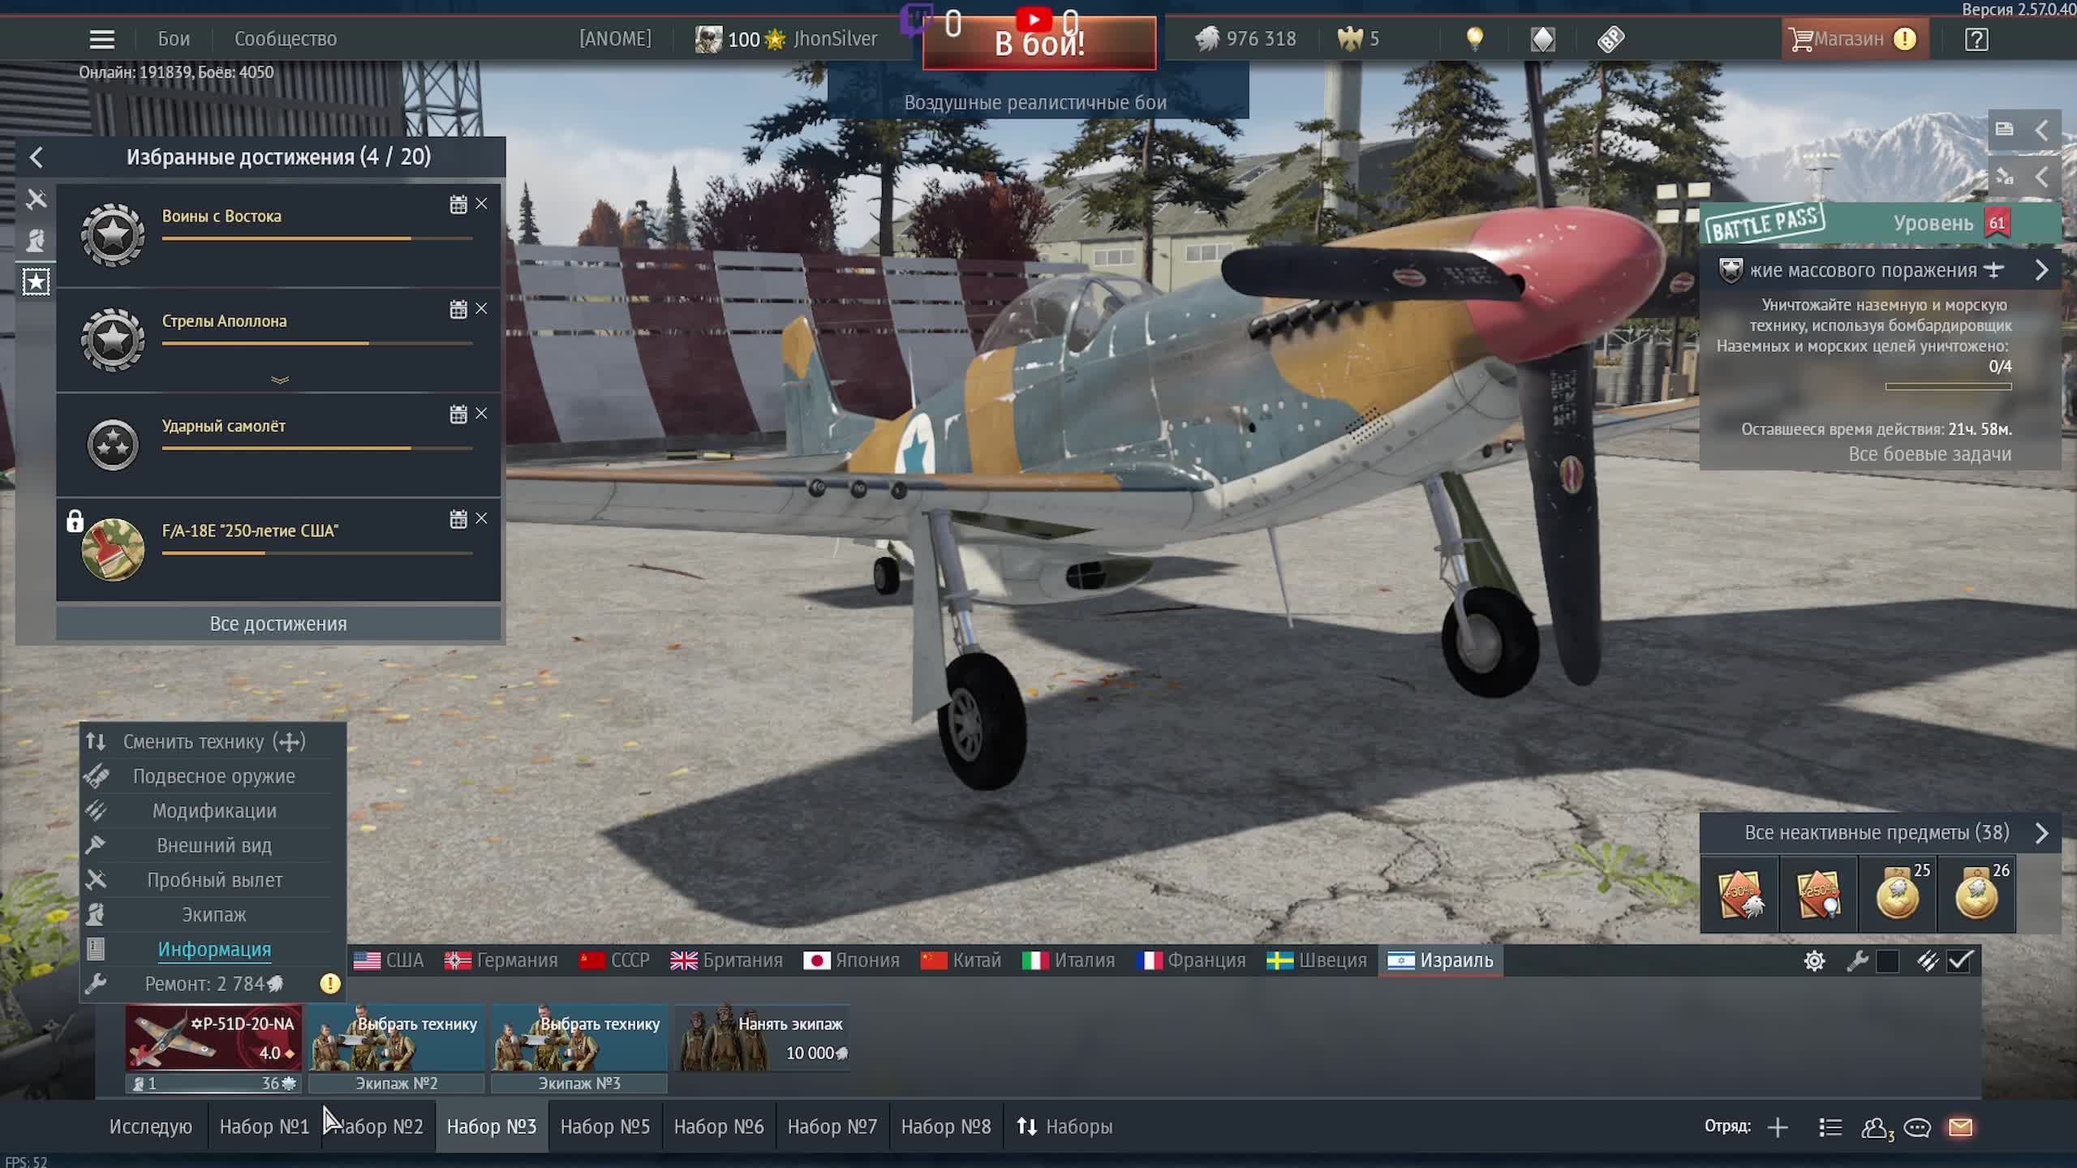
Task: Switch to the США nation tab
Action: (389, 961)
